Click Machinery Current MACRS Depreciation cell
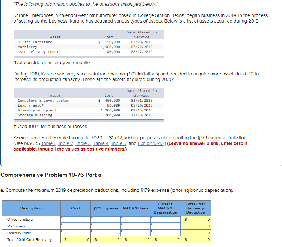The height and width of the screenshot is (247, 282). 166,226
